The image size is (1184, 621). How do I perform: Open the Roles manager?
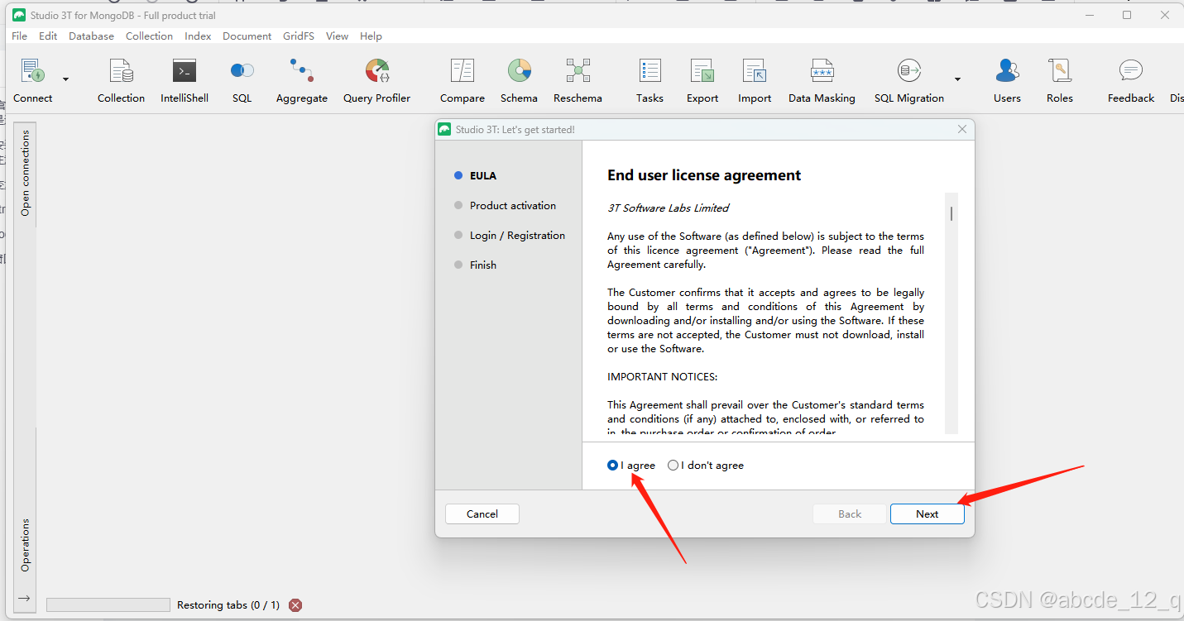(x=1059, y=81)
